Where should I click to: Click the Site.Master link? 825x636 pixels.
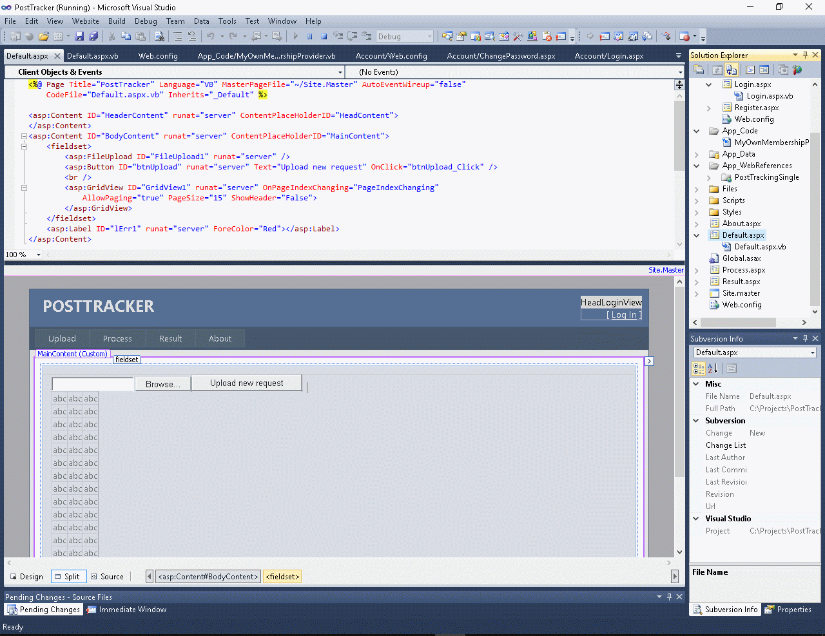(x=666, y=270)
